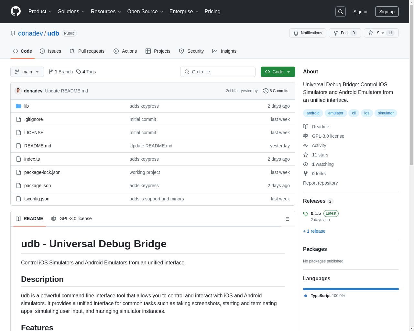Click the ios topic tag
Screen dimensions: 414x331
click(367, 113)
